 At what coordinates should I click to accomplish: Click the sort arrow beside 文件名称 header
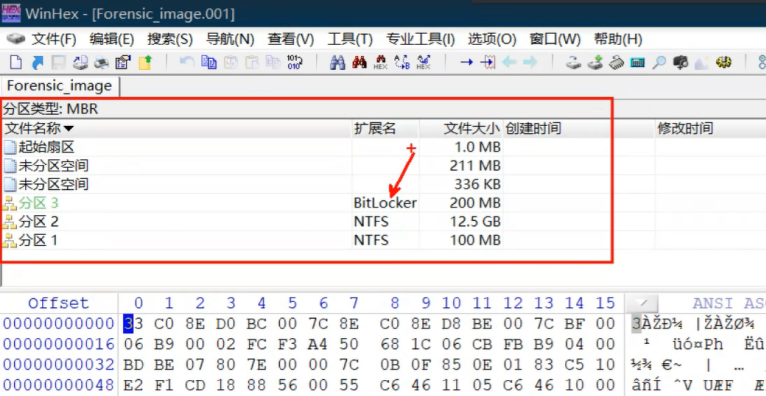click(x=69, y=129)
